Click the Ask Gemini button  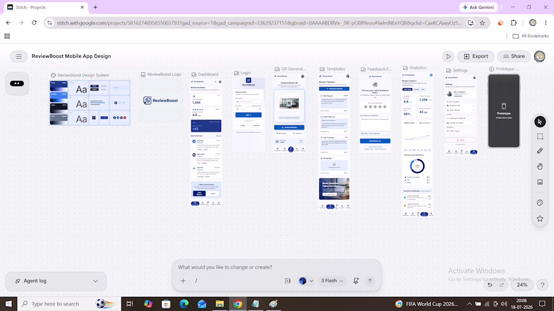click(x=479, y=7)
